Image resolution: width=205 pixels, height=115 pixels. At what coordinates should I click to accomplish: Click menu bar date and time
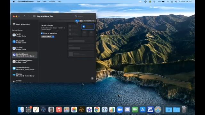pyautogui.click(x=186, y=2)
